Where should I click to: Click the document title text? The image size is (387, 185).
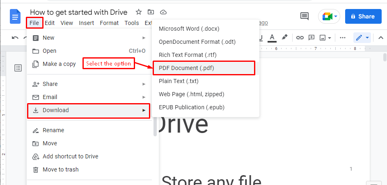[79, 12]
